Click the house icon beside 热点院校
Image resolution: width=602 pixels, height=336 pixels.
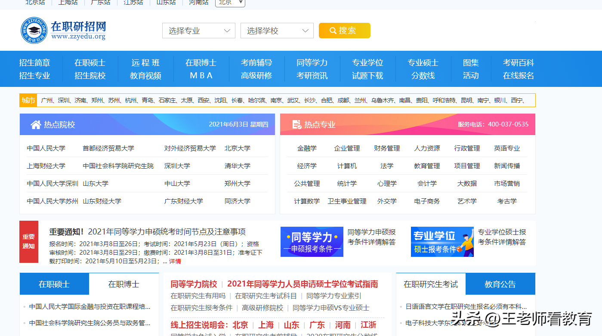point(36,125)
